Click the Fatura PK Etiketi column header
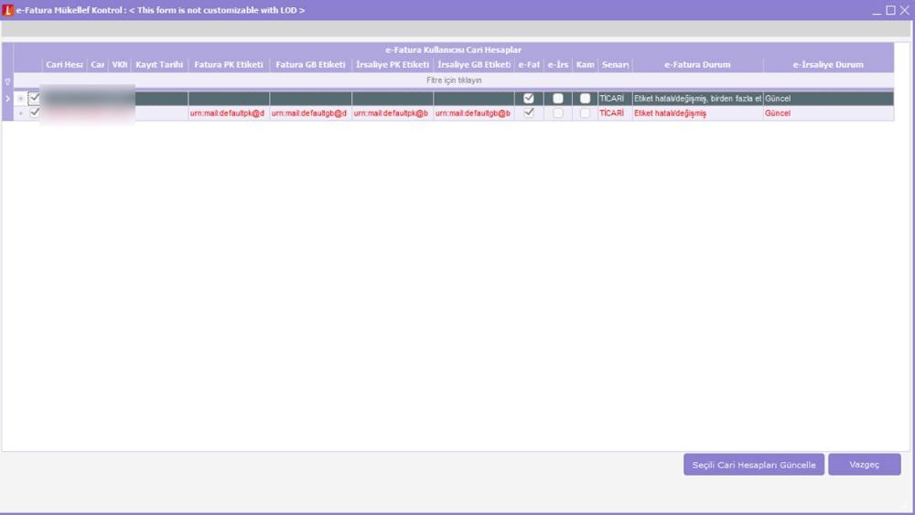The width and height of the screenshot is (915, 515). [229, 65]
